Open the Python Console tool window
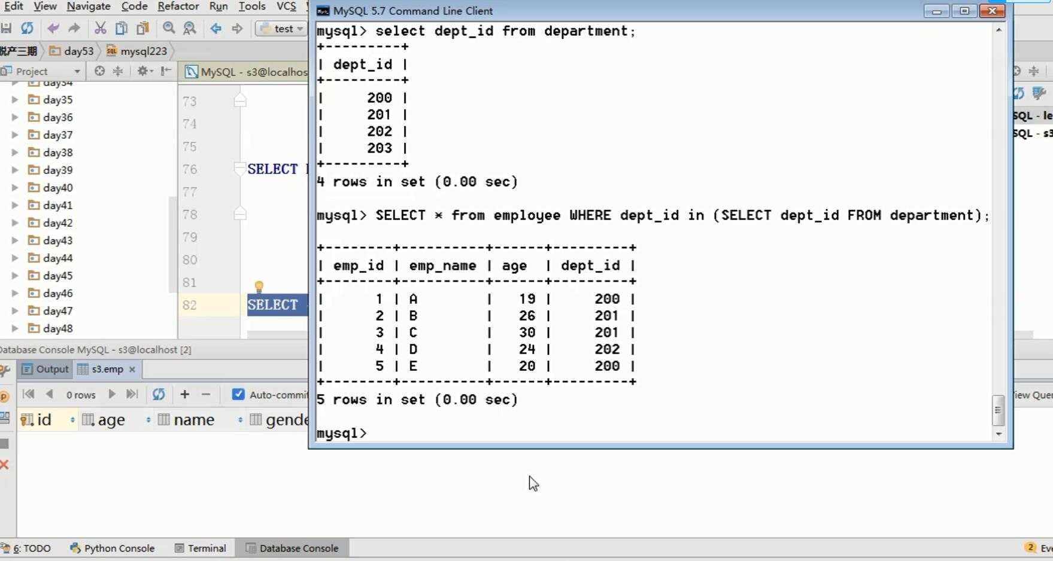The width and height of the screenshot is (1053, 561). tap(113, 548)
